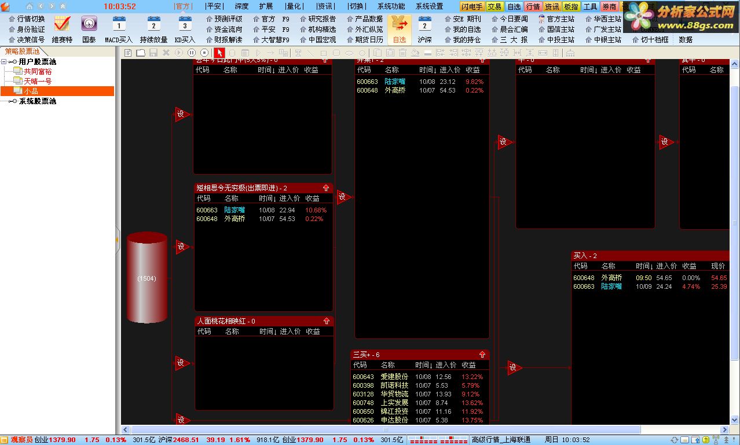Select 天晴一号 in stock pool tree
Screen dimensions: 740x445
(x=38, y=82)
